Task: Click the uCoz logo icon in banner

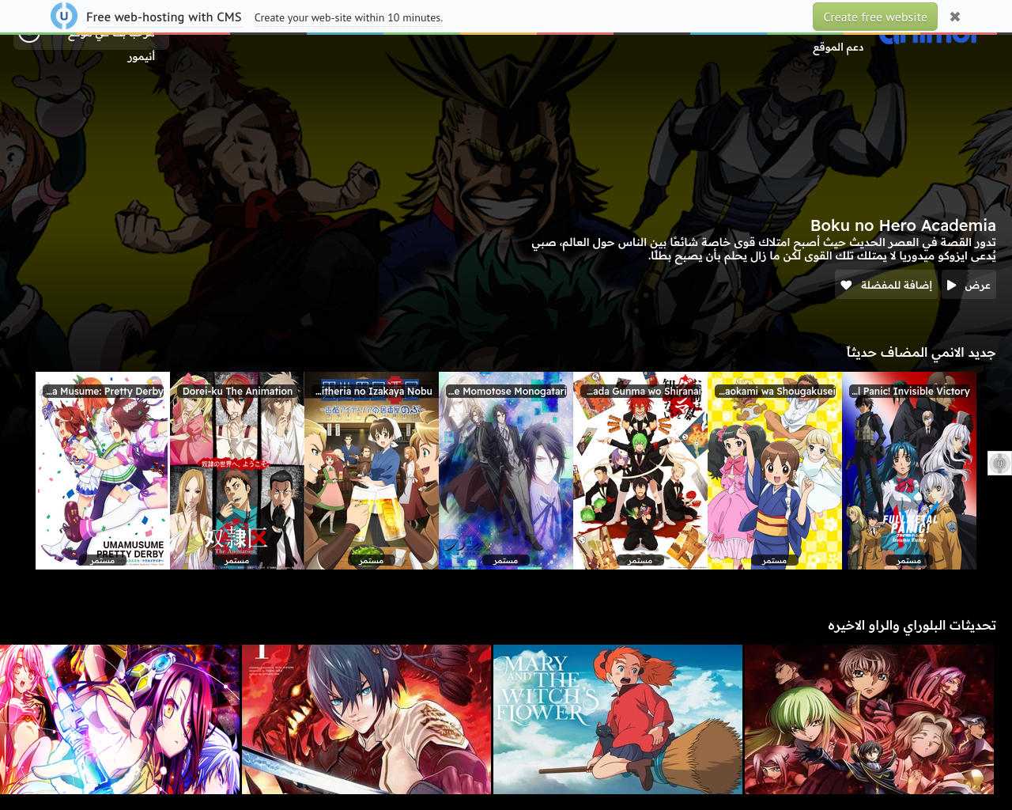Action: click(64, 16)
